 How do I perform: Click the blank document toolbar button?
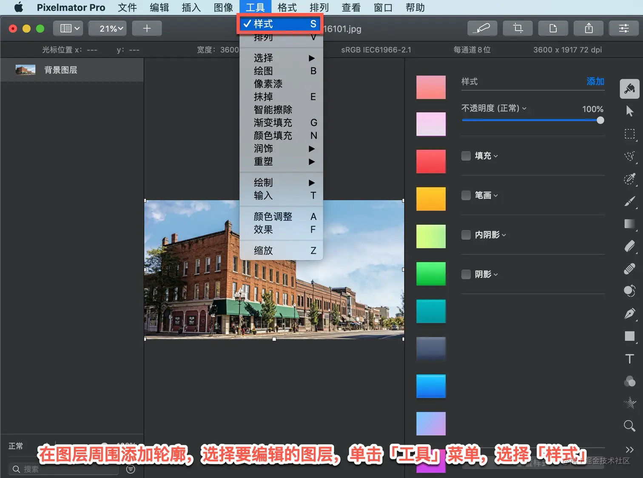click(x=553, y=29)
